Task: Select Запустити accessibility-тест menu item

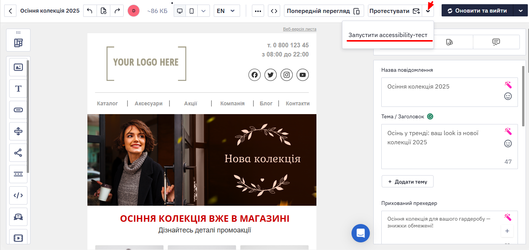Action: click(388, 35)
